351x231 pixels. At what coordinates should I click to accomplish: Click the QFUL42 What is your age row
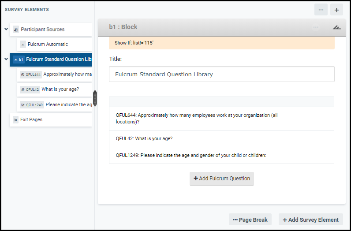[221, 138]
